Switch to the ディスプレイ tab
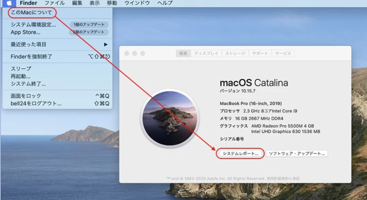This screenshot has height=200, width=367. click(206, 53)
